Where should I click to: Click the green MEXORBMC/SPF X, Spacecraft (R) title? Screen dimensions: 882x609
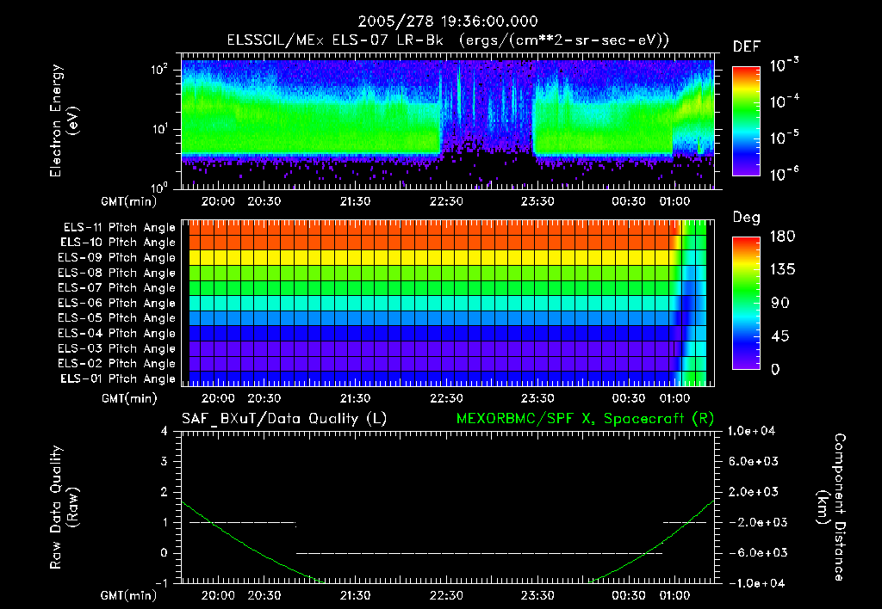[x=585, y=419]
